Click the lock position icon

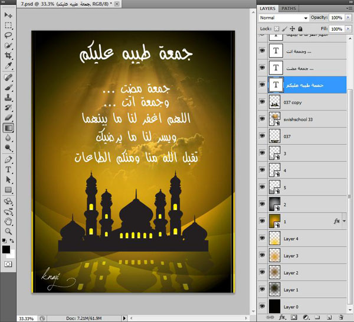(291, 28)
